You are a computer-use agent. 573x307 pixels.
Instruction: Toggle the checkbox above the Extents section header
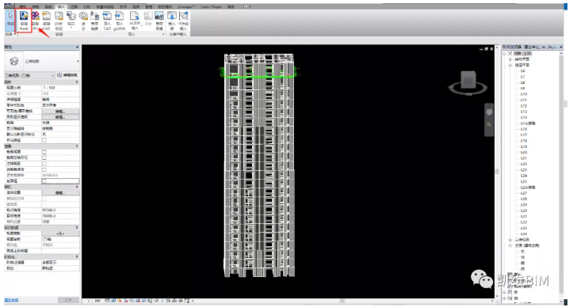44,140
